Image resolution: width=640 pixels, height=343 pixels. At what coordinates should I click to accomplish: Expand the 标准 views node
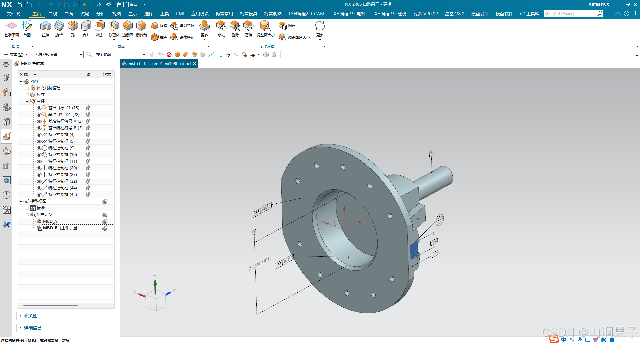coord(27,208)
